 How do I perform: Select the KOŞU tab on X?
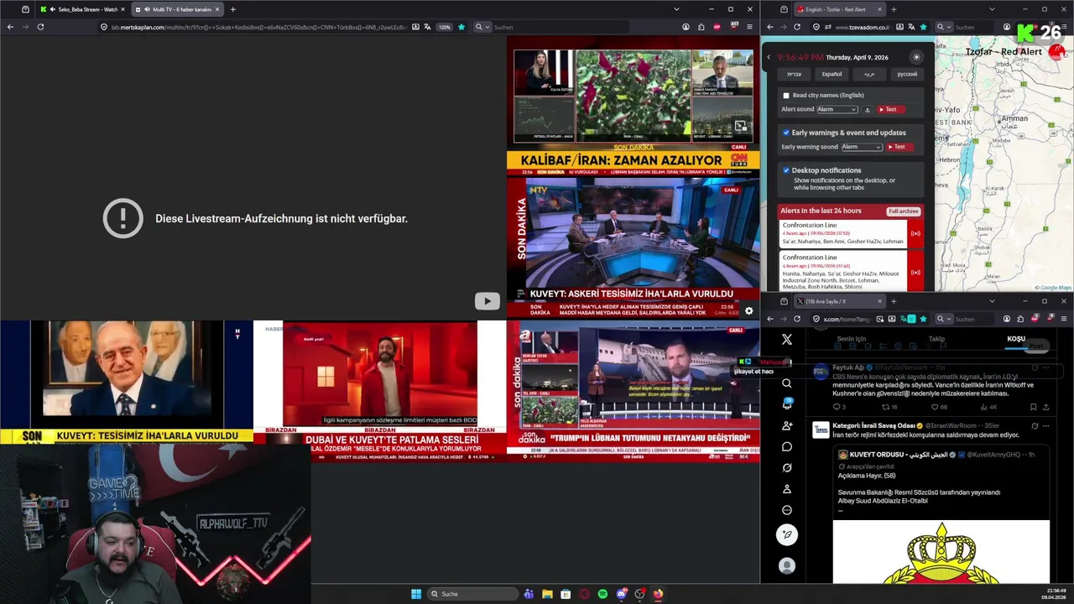click(x=1016, y=339)
